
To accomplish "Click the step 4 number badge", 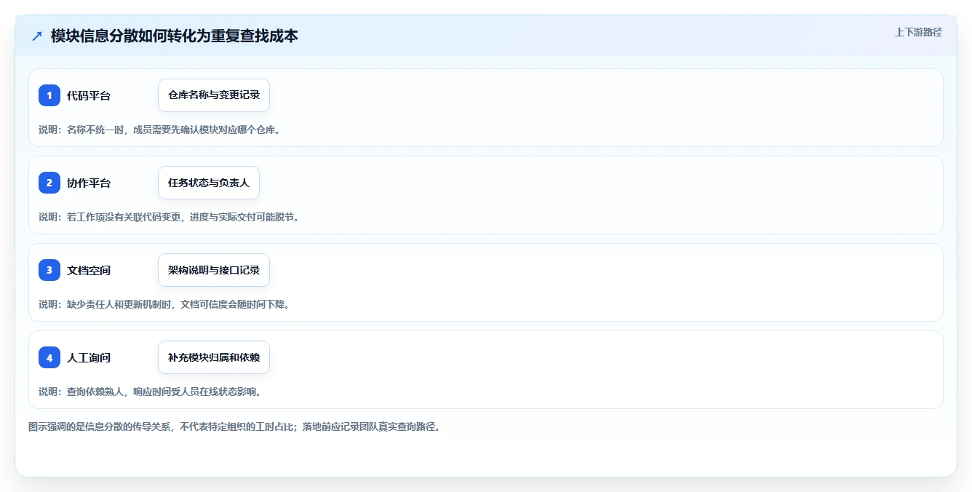I will point(49,357).
